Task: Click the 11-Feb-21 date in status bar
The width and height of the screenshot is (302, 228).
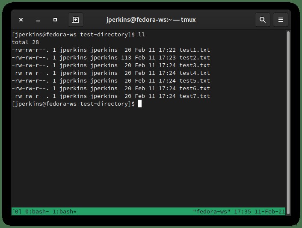Action: coord(270,212)
